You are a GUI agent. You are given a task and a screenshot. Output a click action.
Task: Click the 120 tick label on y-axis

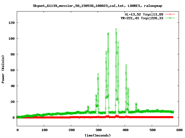pos(11,22)
